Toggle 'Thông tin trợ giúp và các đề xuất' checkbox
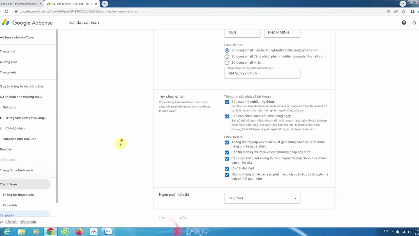This screenshot has width=419, height=236. point(227,142)
